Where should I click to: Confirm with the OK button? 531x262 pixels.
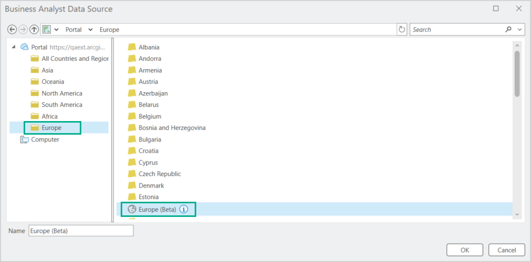click(465, 250)
